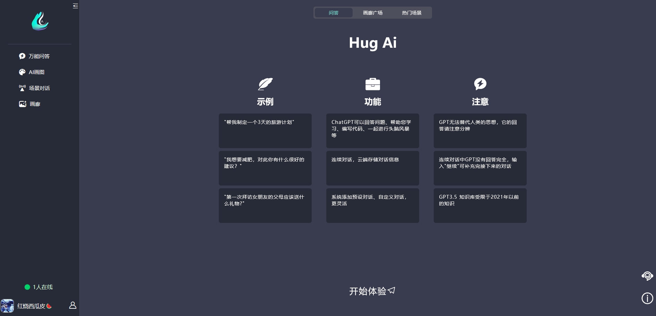Click the 输入"继续" notice card
This screenshot has height=316, width=656.
click(x=480, y=168)
